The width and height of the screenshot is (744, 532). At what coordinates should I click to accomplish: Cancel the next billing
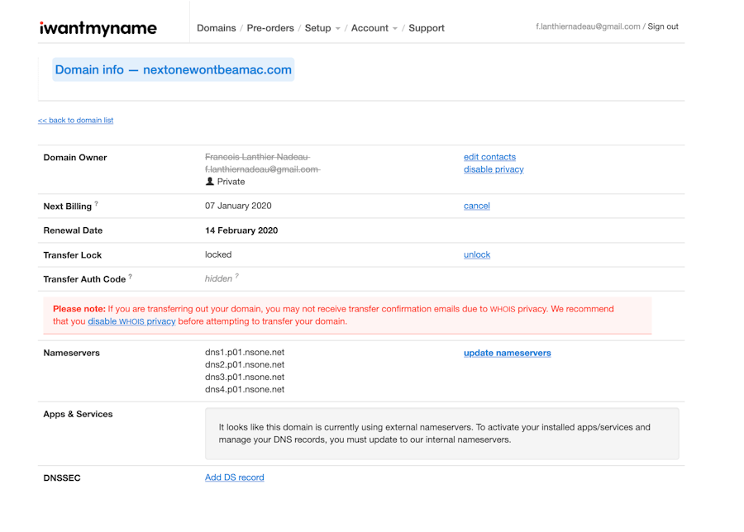pyautogui.click(x=476, y=206)
